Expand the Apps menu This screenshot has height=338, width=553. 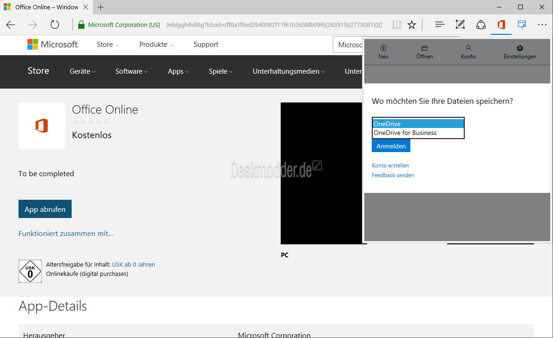point(178,71)
